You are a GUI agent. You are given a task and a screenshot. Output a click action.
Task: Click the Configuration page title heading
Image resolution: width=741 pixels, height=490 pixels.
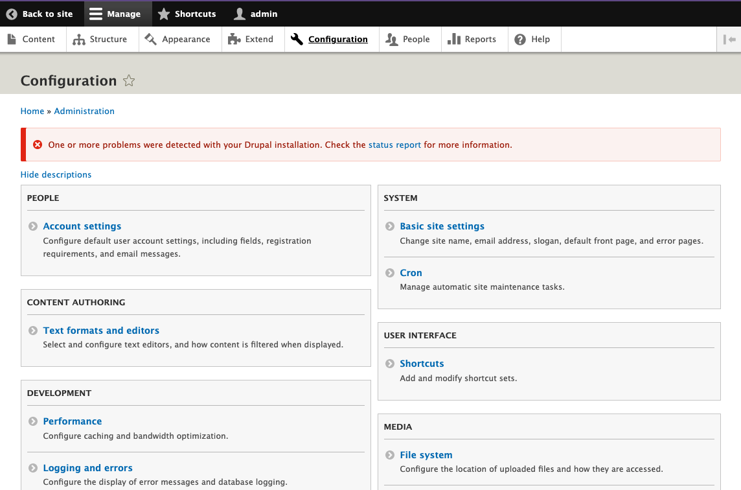click(x=69, y=81)
